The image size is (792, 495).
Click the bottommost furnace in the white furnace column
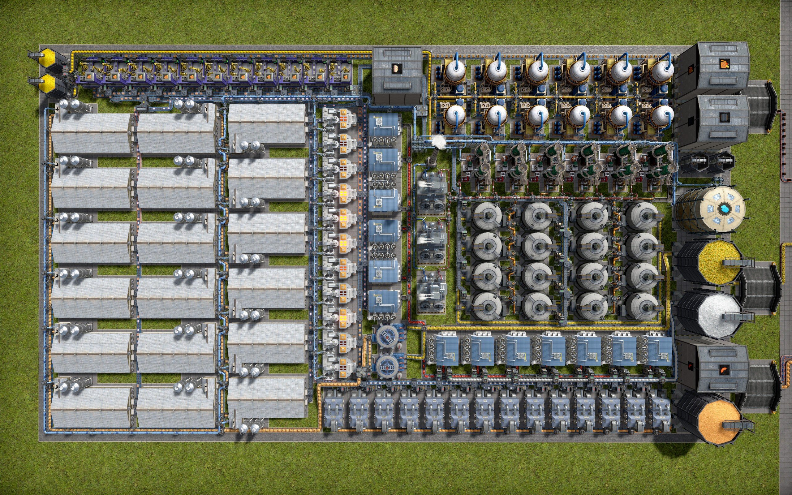pos(339,368)
